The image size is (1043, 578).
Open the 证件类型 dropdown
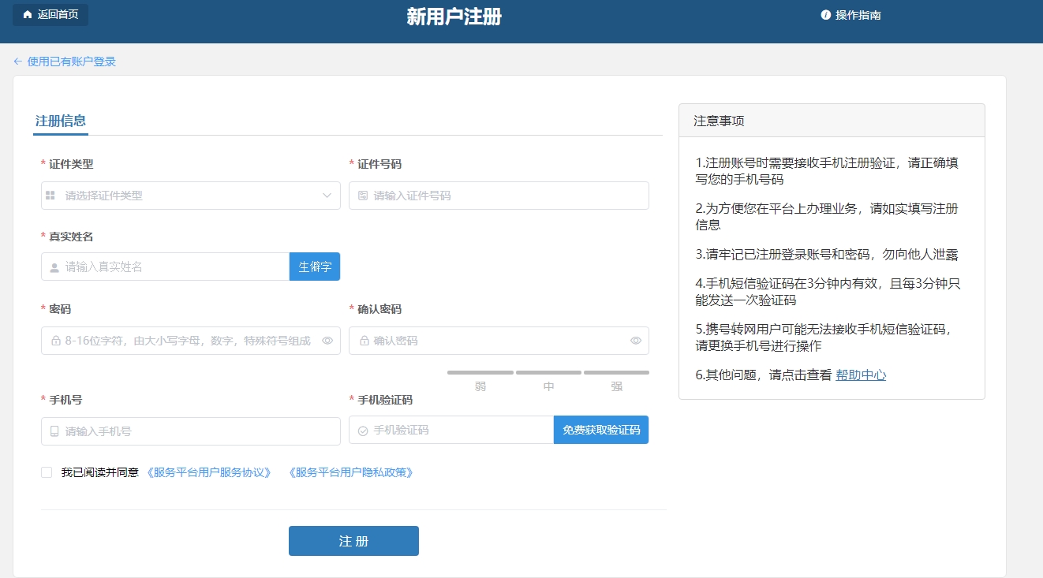[x=189, y=195]
